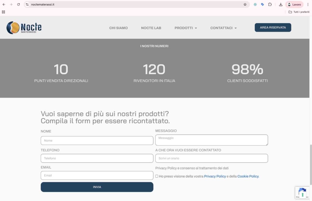Focus the Messaggio text area
Image resolution: width=312 pixels, height=201 pixels.
[x=211, y=140]
